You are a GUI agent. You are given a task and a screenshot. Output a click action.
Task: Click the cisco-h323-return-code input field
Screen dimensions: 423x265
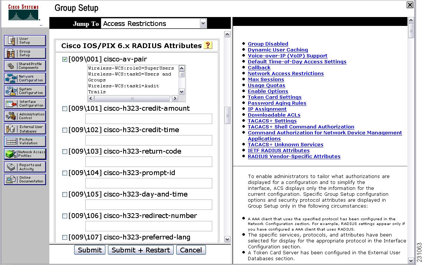click(x=149, y=162)
